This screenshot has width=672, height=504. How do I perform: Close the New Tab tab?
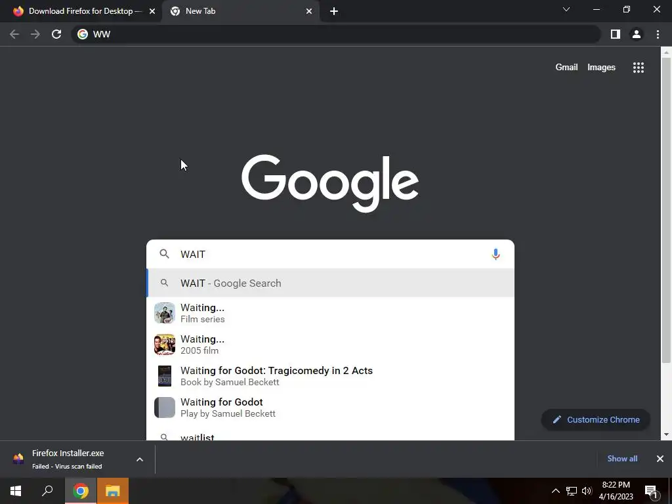(309, 11)
